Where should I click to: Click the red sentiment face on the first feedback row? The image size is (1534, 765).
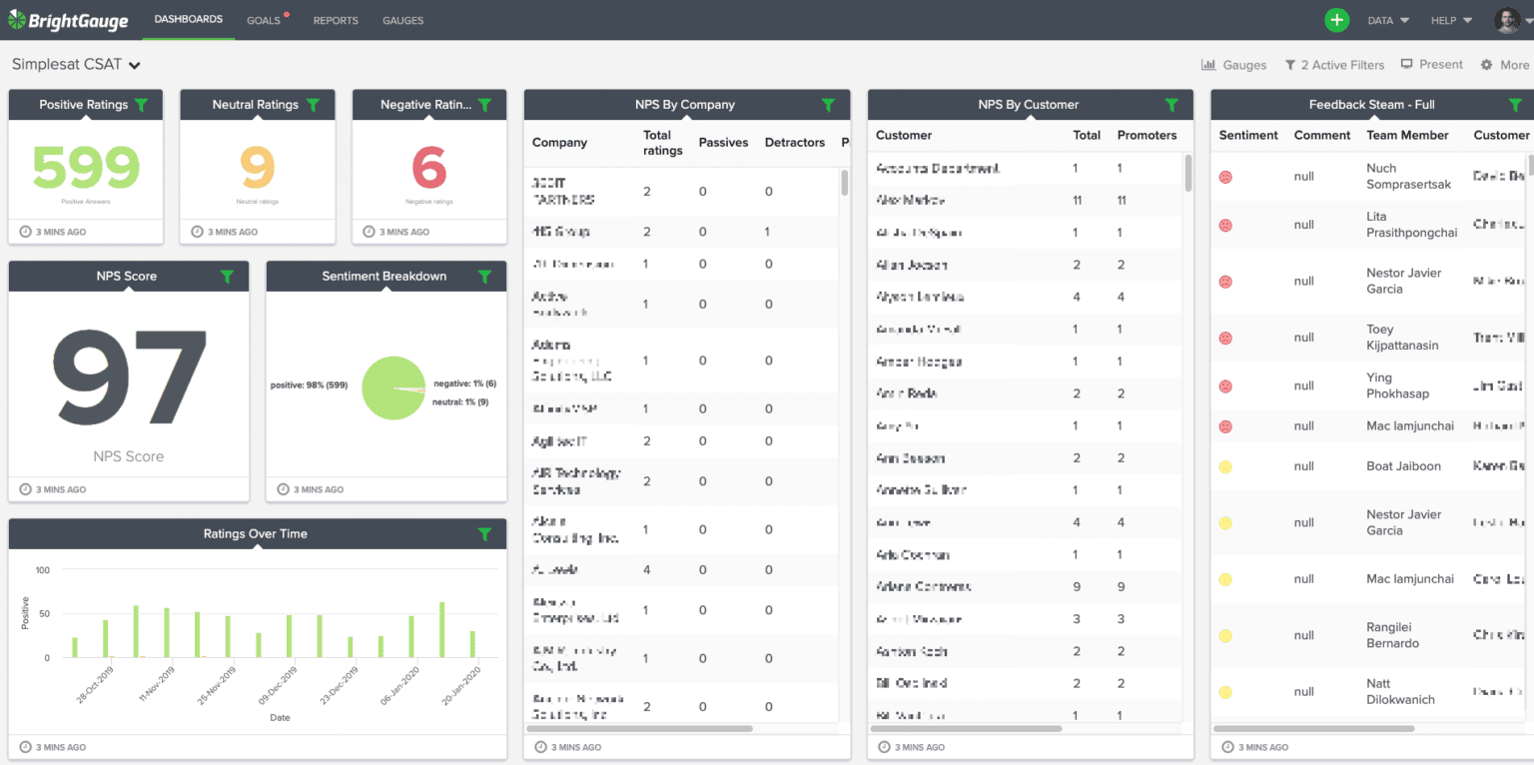point(1224,176)
